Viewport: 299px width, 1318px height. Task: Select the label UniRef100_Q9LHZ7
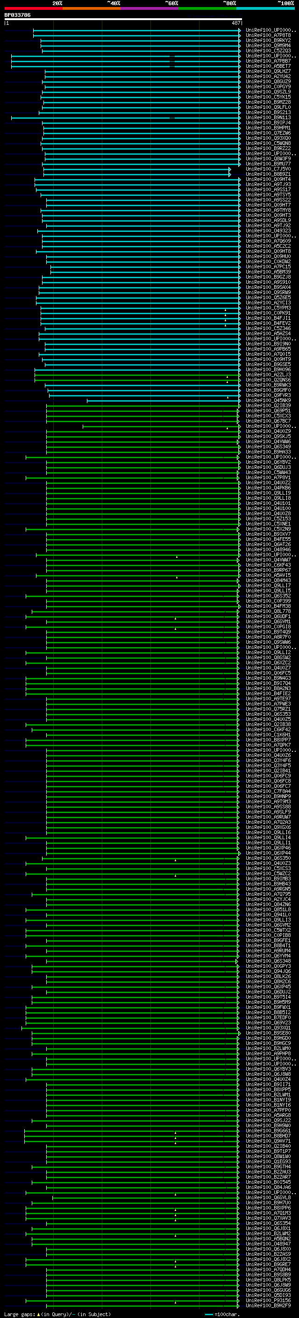click(x=268, y=71)
